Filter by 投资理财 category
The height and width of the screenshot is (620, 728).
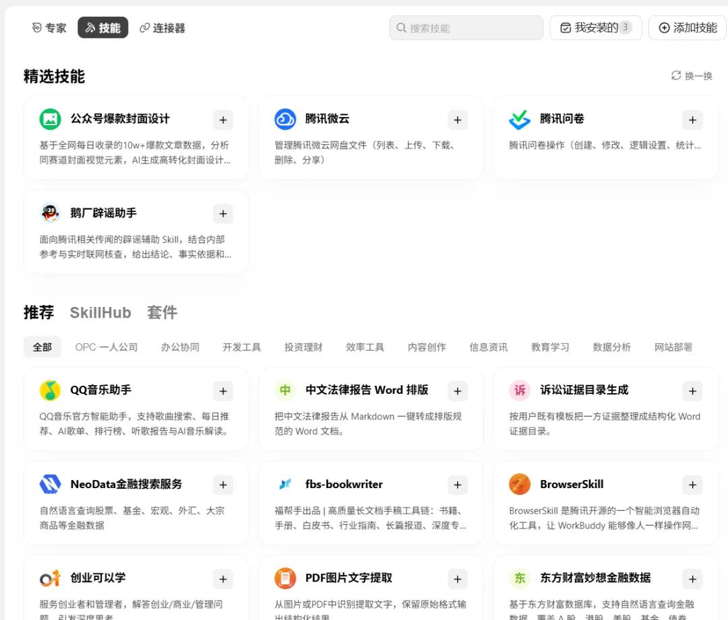303,347
